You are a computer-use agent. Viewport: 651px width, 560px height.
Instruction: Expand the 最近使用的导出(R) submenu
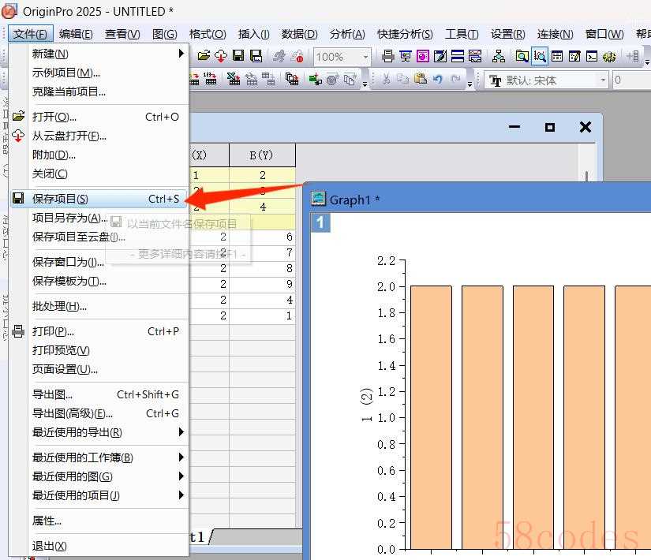pos(181,432)
